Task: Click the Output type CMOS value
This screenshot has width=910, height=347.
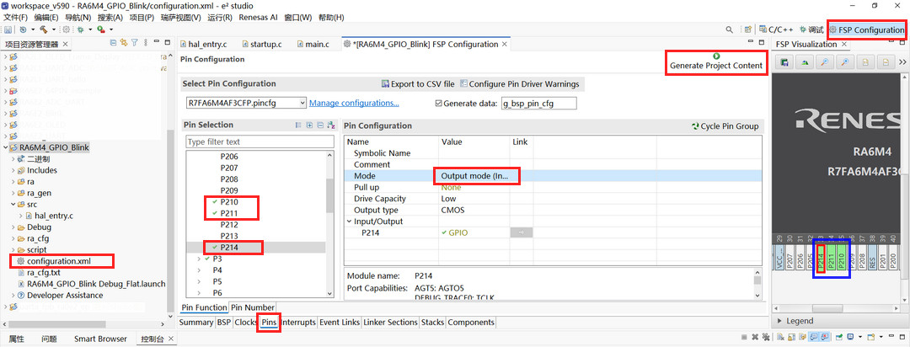Action: pos(452,210)
